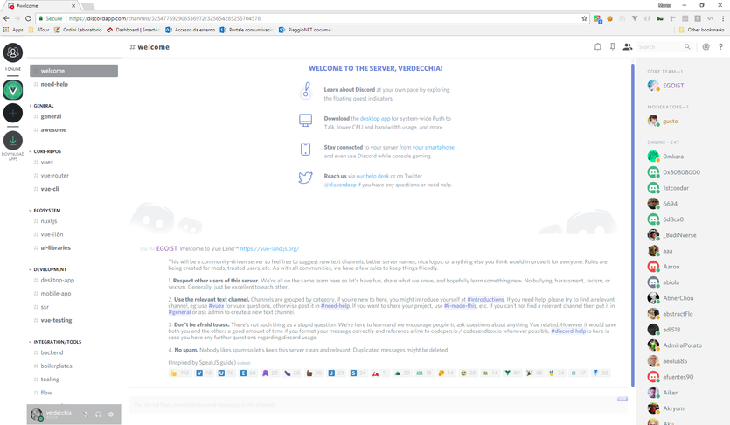The image size is (730, 425).
Task: Click the Learn about Discord quest icon
Action: pos(305,90)
